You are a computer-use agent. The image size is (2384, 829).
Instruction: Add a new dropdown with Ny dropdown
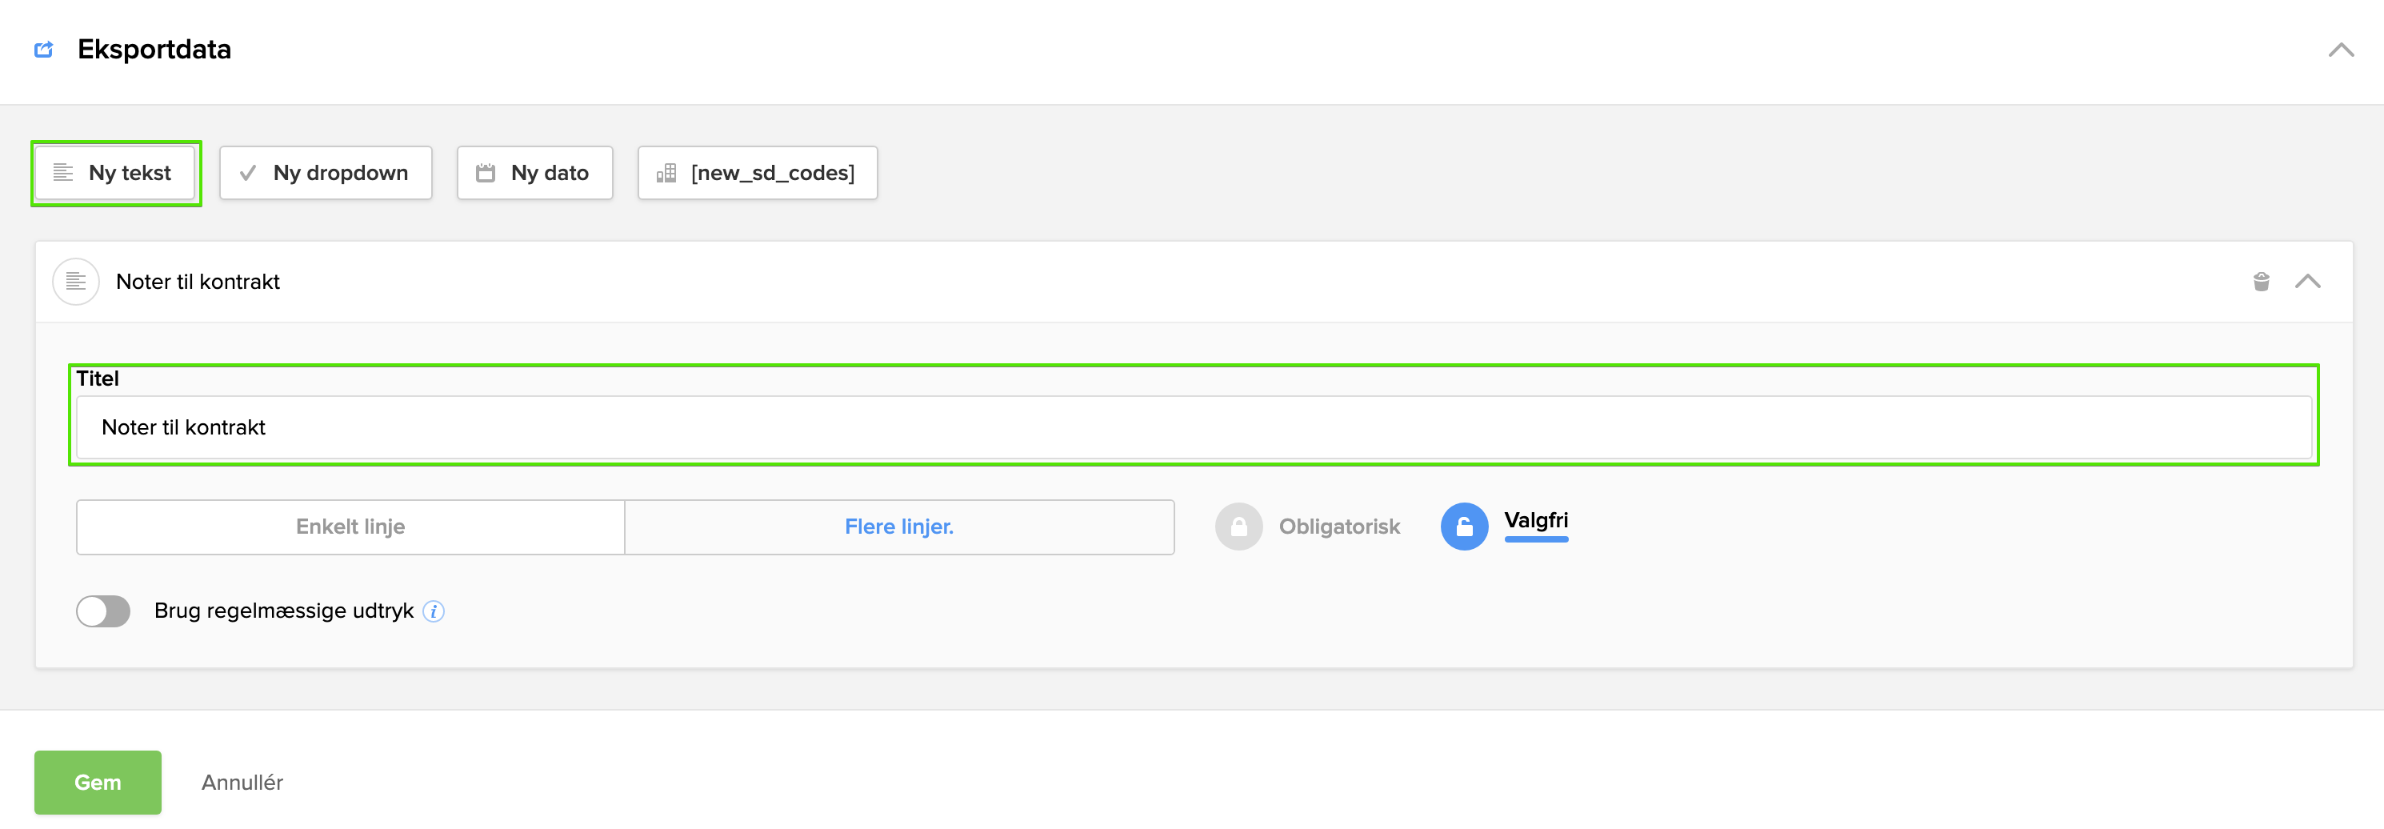[326, 173]
